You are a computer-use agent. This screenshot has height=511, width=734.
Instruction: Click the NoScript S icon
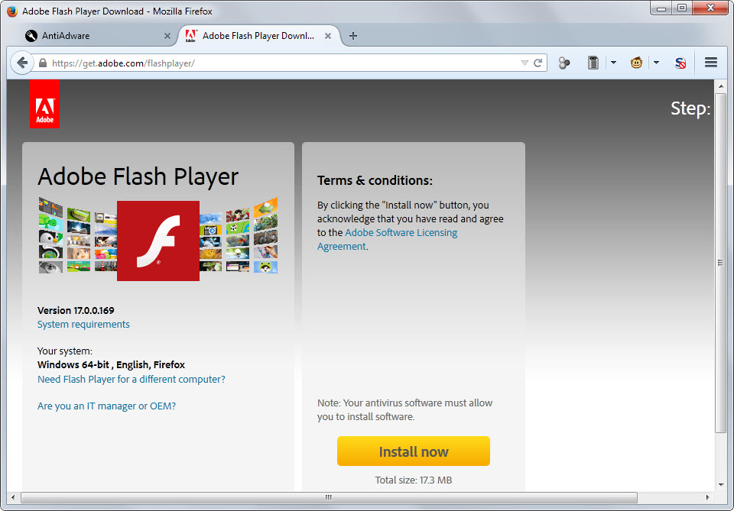680,63
